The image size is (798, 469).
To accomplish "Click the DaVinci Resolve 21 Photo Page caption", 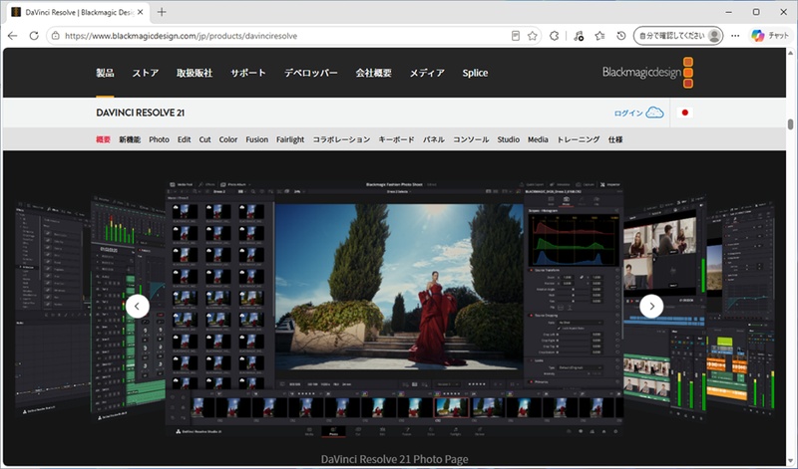I will (394, 459).
